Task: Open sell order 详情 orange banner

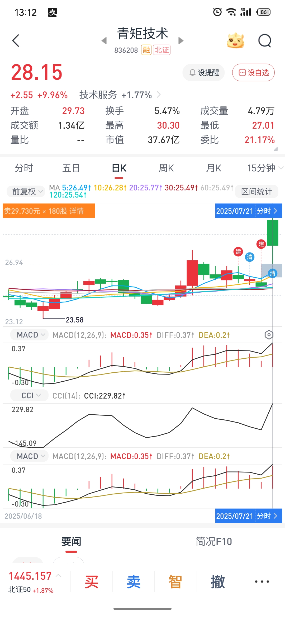Action: (49, 211)
